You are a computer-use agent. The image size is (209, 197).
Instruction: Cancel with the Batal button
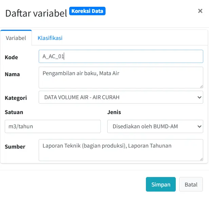pos(191,184)
